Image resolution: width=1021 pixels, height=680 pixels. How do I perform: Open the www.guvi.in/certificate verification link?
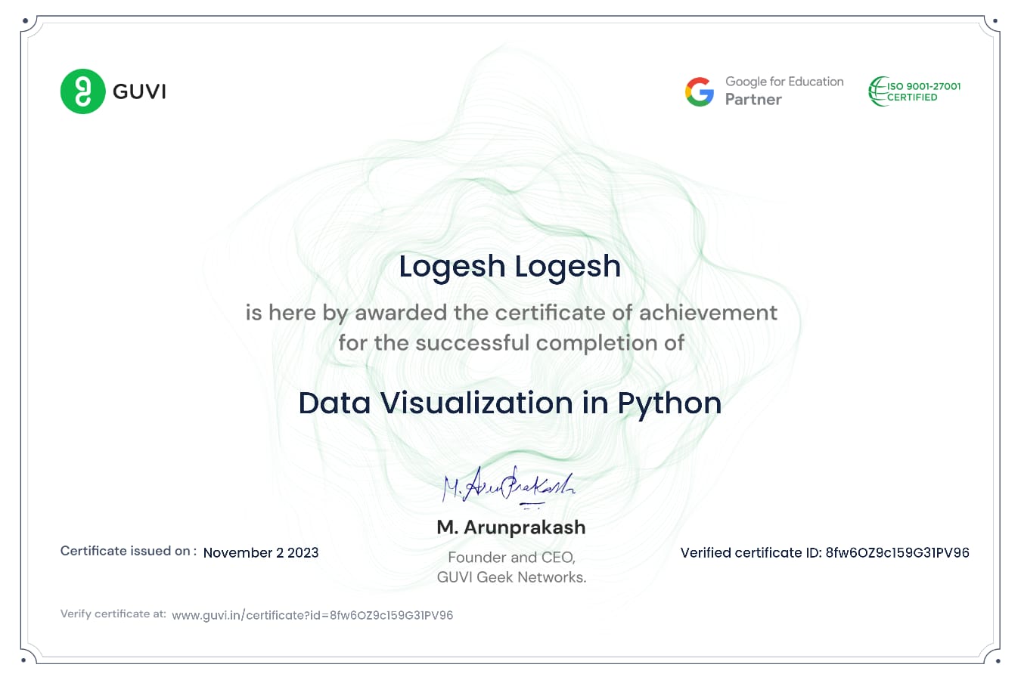click(312, 615)
